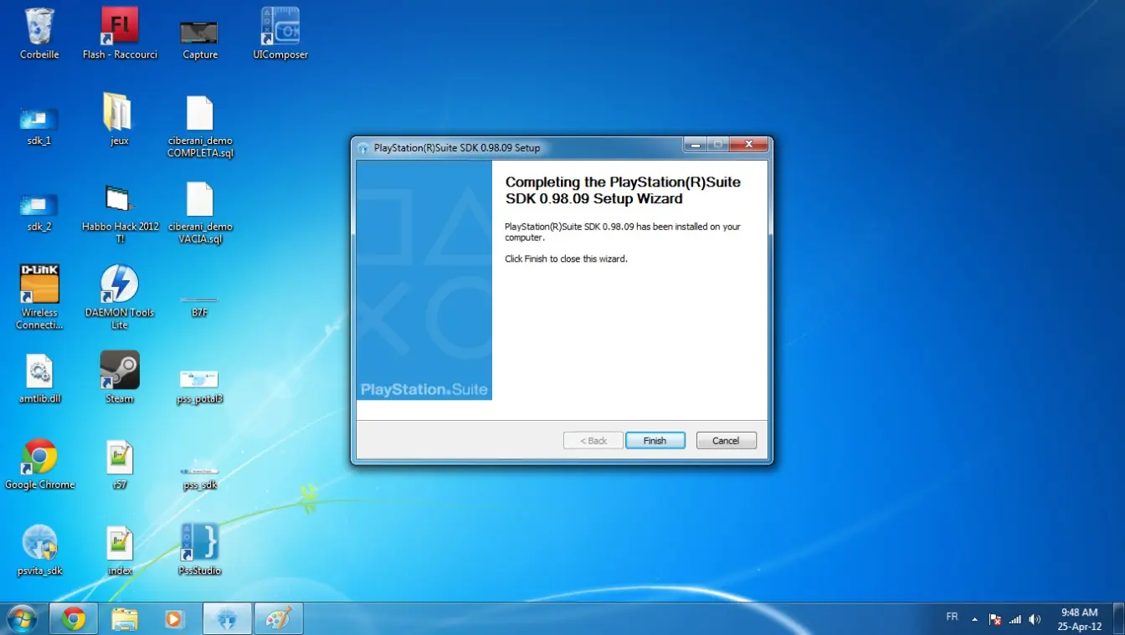Select the Corbeille recycle bin icon

click(39, 33)
